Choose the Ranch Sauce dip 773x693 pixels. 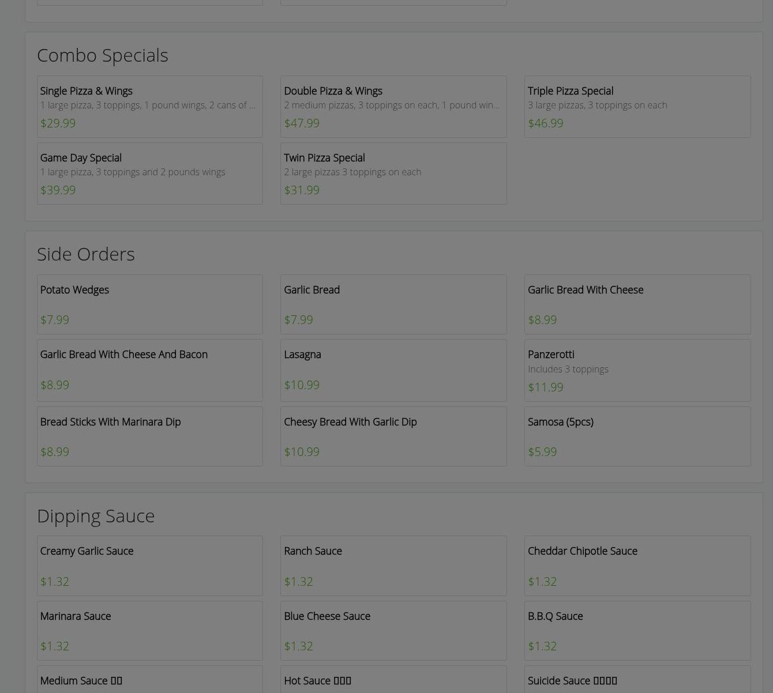click(x=393, y=566)
